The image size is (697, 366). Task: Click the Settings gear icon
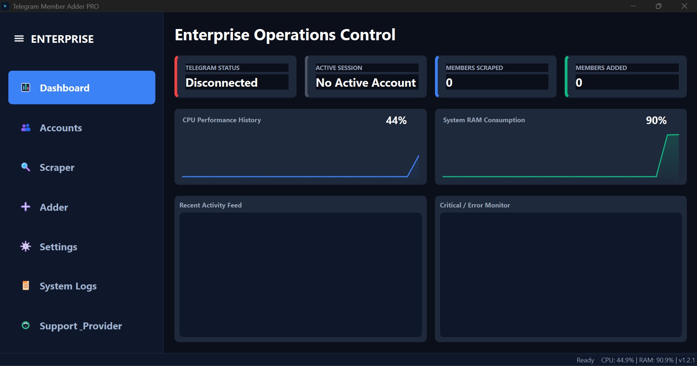tap(26, 247)
